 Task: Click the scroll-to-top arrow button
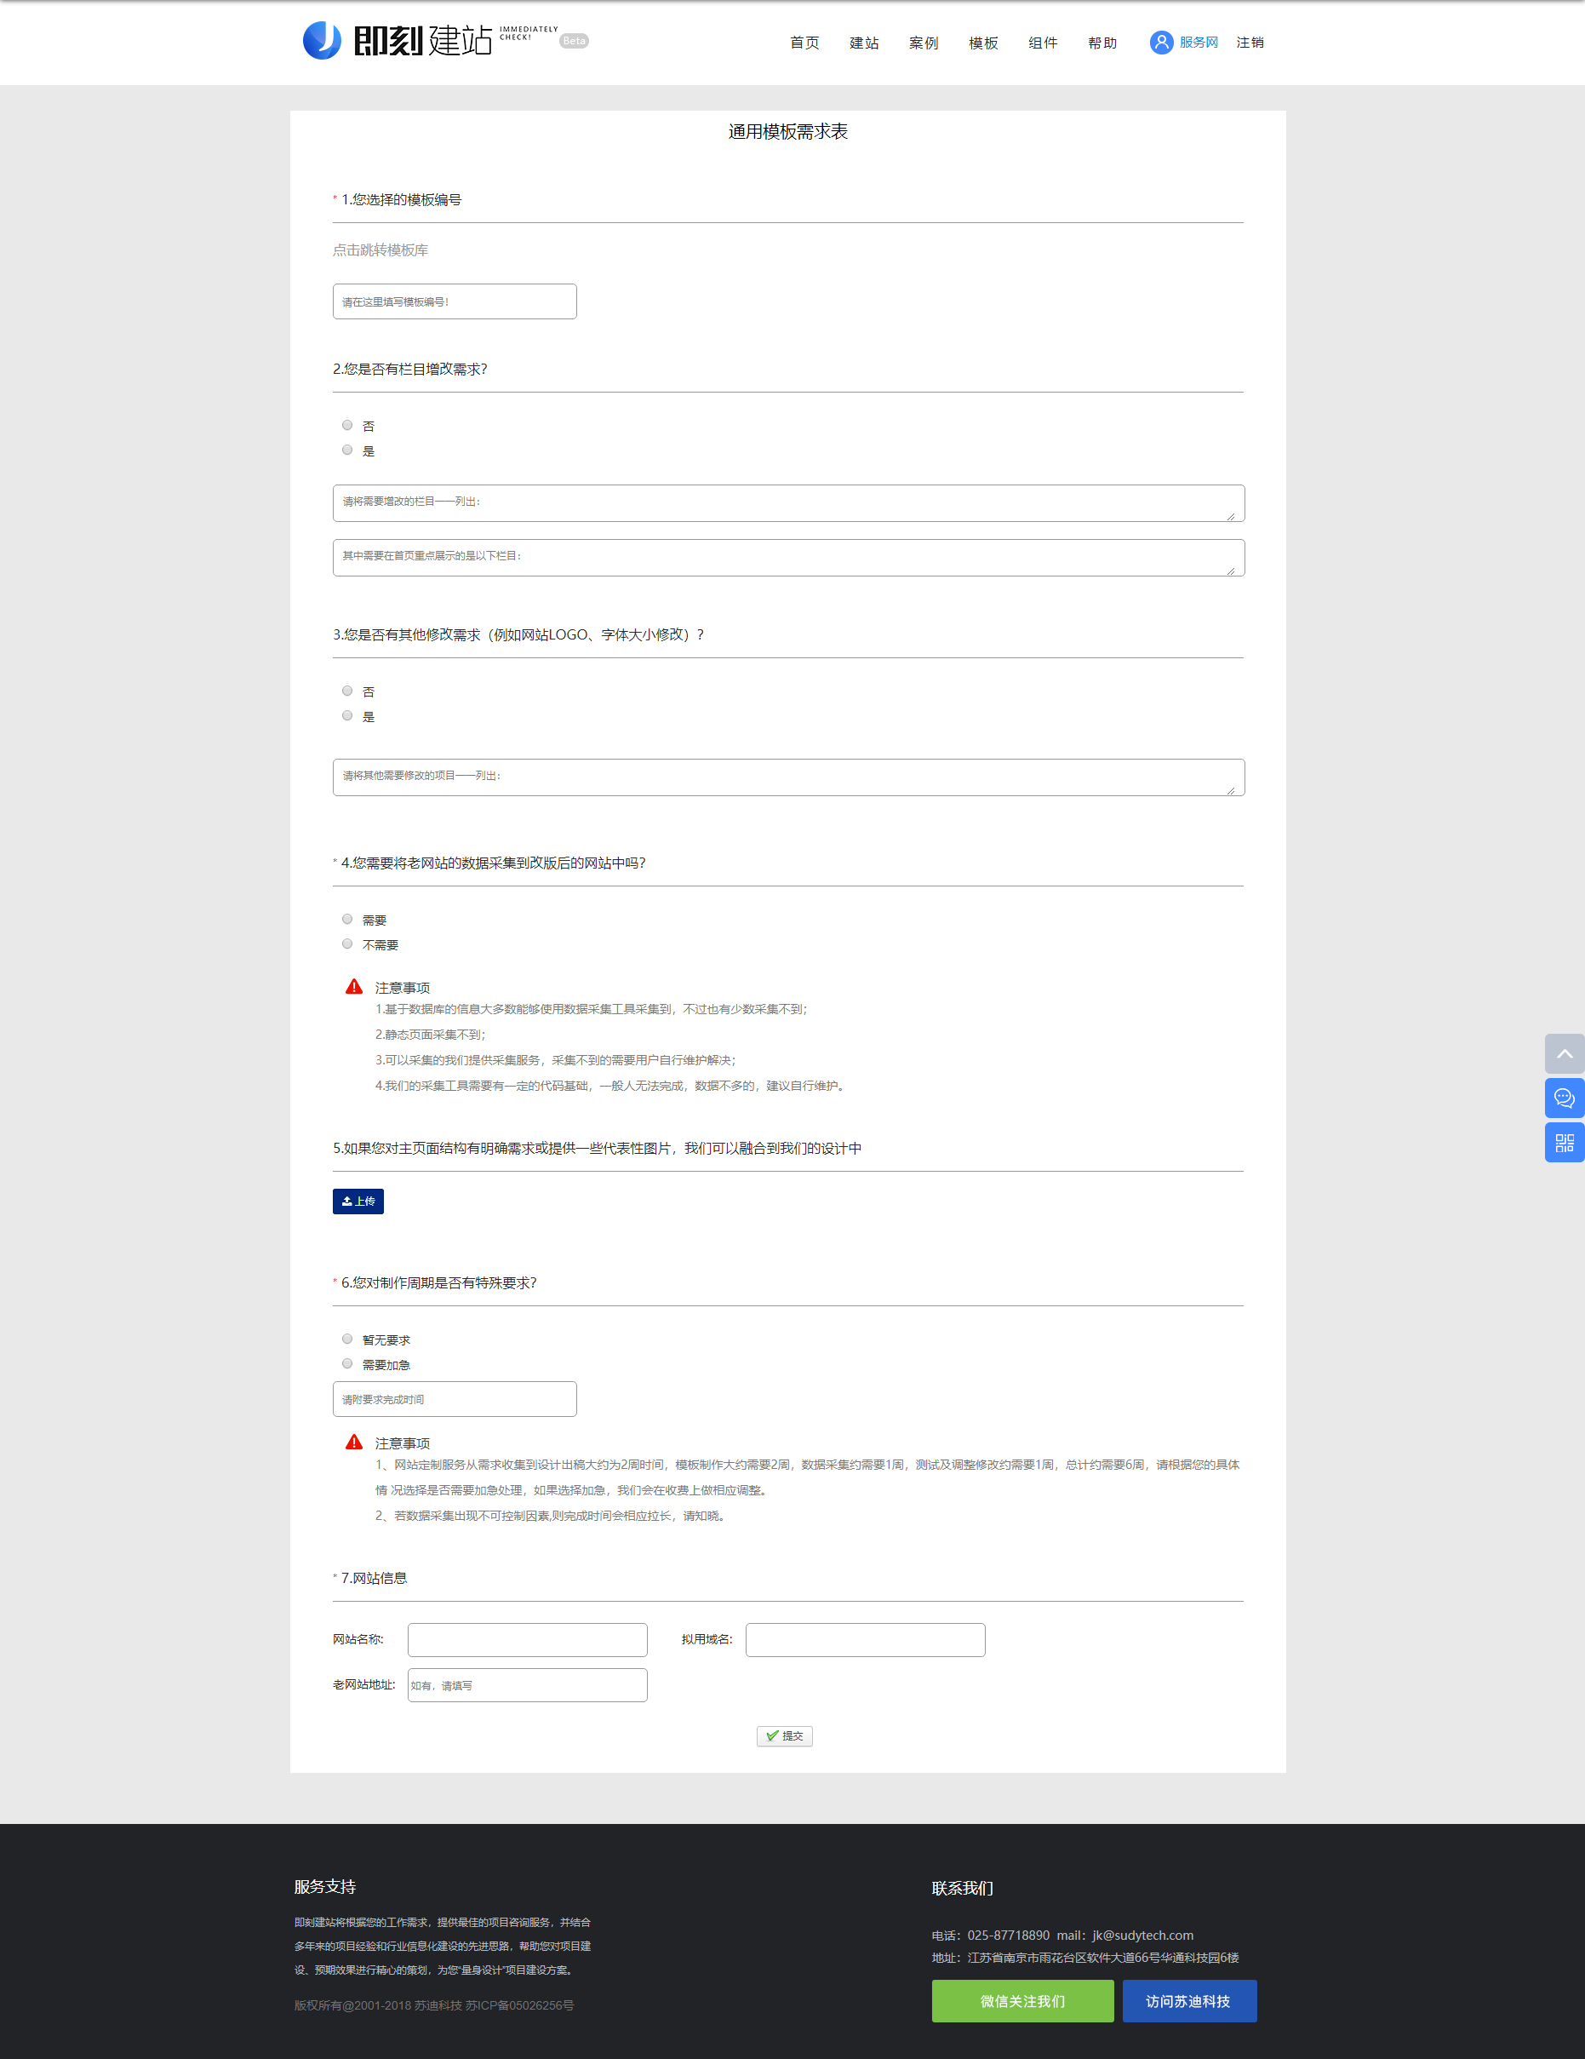[x=1564, y=1053]
